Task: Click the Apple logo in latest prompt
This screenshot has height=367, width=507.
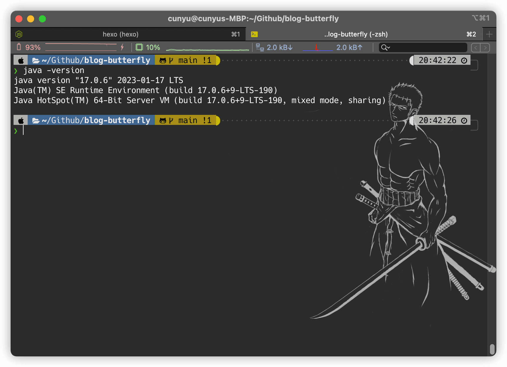Action: point(21,120)
